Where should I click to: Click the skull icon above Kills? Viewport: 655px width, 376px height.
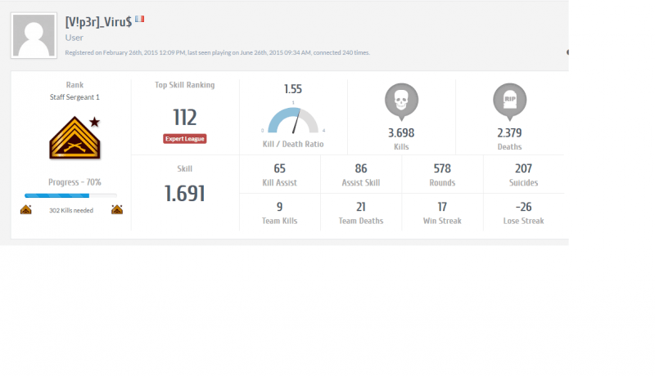(401, 101)
